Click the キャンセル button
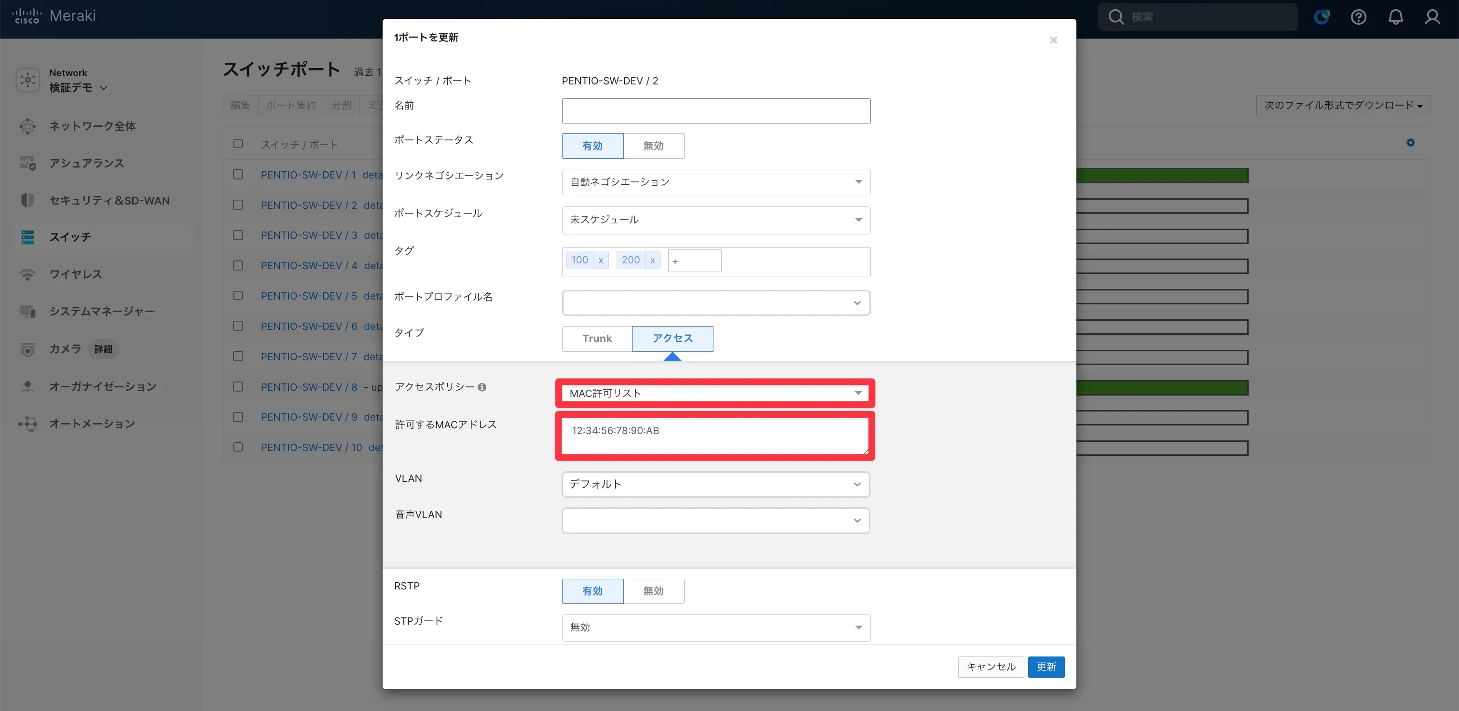This screenshot has width=1459, height=711. click(x=991, y=667)
